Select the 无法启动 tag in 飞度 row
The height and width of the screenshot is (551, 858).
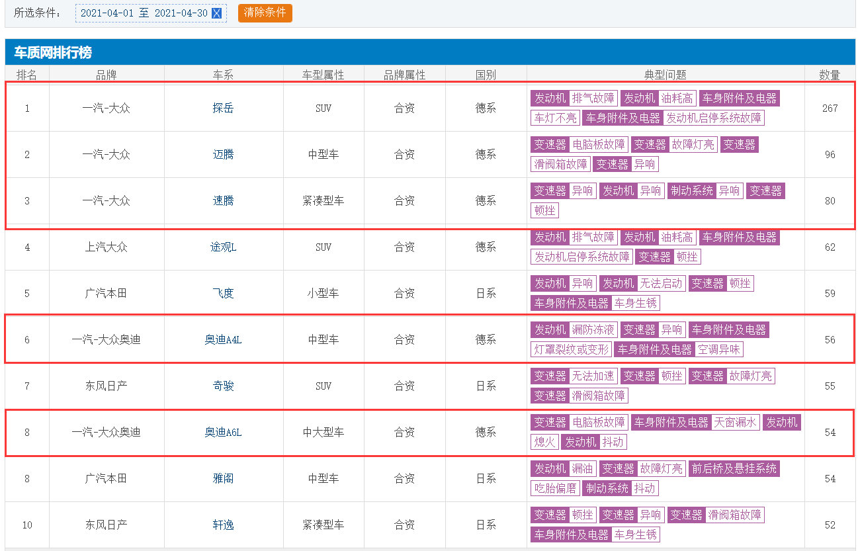click(661, 284)
